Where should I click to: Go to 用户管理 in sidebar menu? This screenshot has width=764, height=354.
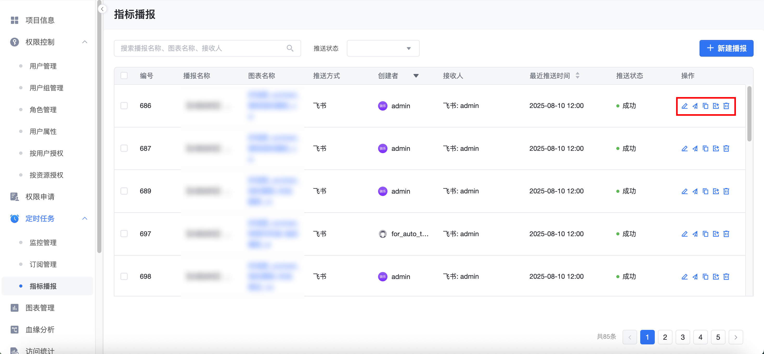[43, 66]
